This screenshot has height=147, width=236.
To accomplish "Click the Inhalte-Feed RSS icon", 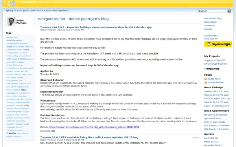I will (x=205, y=79).
